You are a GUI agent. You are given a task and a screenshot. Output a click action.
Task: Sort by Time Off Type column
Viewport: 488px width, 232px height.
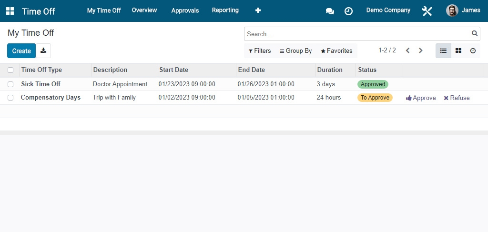tap(41, 70)
